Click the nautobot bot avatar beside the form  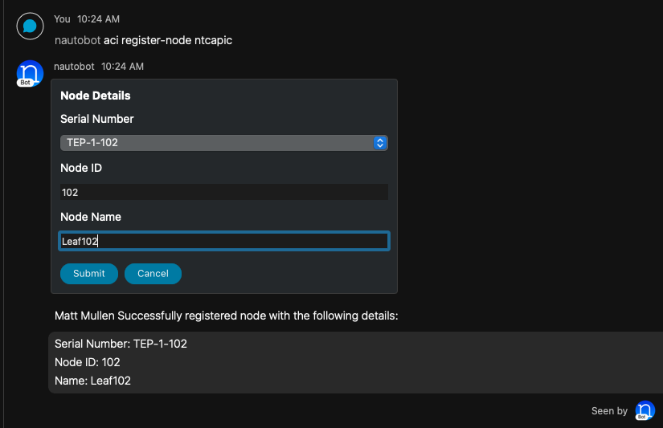point(30,74)
